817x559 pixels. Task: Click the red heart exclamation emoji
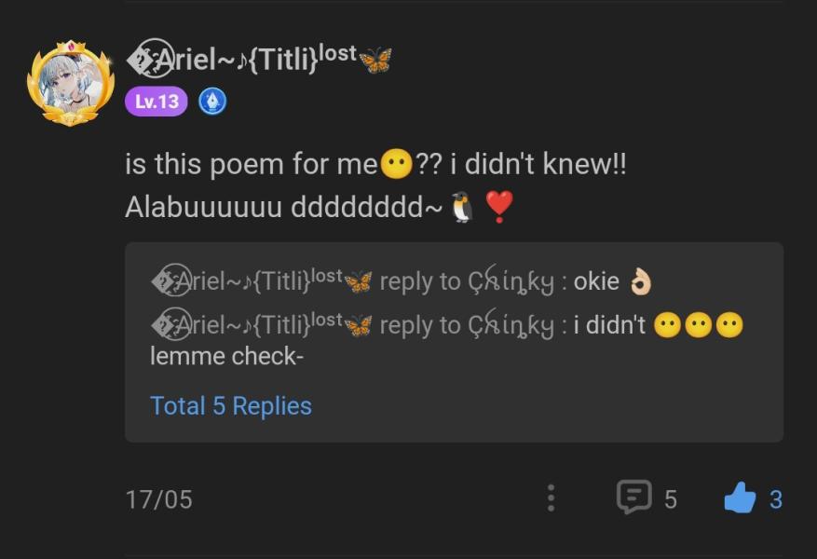coord(499,206)
